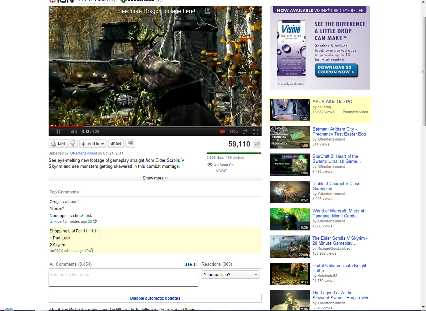Open StarCraft 2 Ultralisk video thumbnail
Viewport: 426px width, 311px height.
[290, 164]
